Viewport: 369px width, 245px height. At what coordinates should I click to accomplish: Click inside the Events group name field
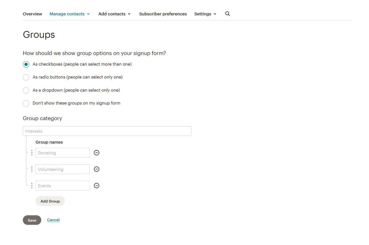(x=62, y=185)
